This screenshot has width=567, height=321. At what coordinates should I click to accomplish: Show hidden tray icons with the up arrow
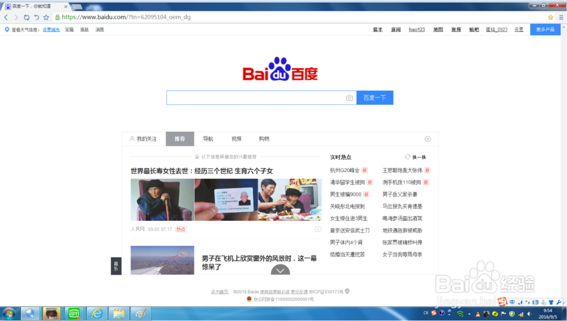click(x=469, y=314)
